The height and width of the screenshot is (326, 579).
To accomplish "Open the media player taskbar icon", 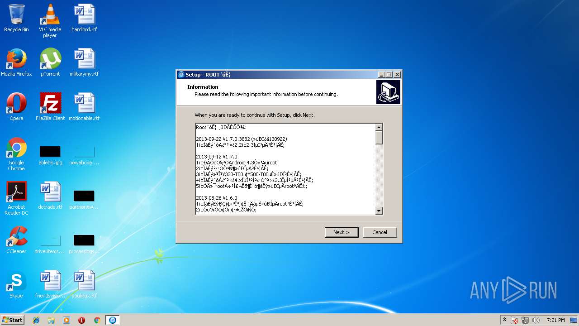I will (x=66, y=320).
